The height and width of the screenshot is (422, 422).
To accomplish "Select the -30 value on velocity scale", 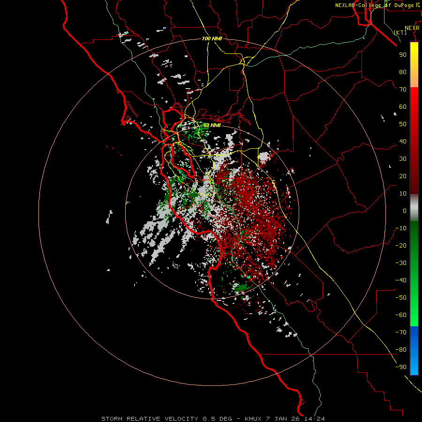I will tap(401, 263).
